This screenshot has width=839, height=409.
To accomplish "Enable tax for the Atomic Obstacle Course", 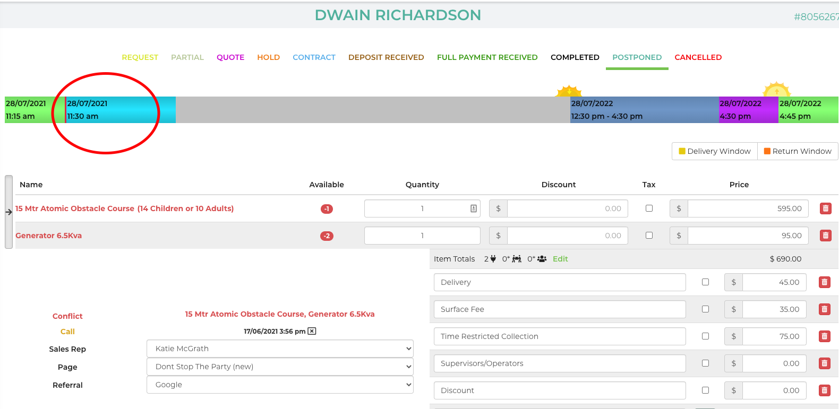I will click(x=649, y=208).
